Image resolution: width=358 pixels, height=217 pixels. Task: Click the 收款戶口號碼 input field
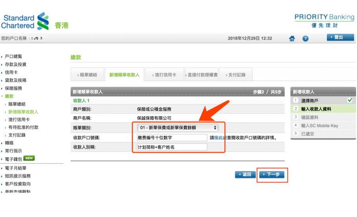[172, 138]
